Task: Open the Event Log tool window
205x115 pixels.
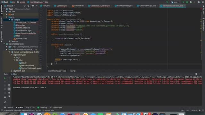Action: pyautogui.click(x=42, y=107)
